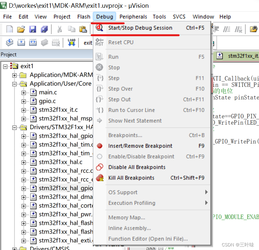Expand the Application/MDK-ARM folder

pyautogui.click(x=14, y=75)
